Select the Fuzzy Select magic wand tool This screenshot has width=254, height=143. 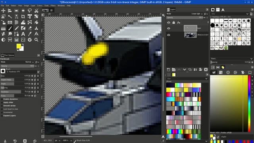tap(10, 17)
